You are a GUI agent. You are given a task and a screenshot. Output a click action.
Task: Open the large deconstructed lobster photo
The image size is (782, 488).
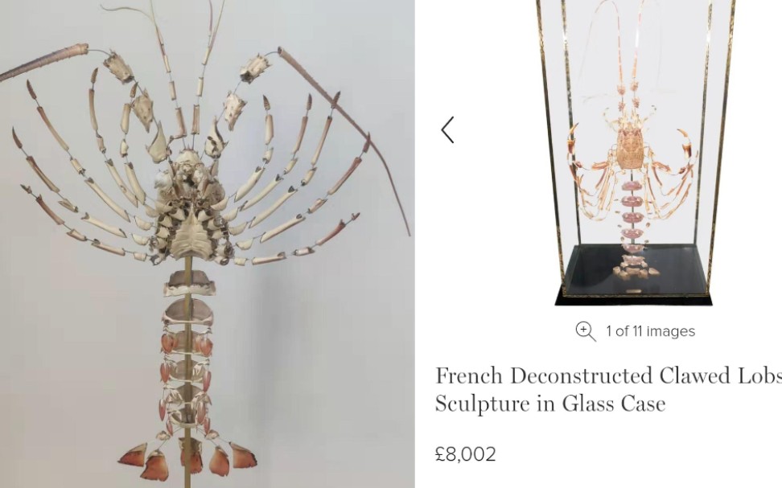pyautogui.click(x=207, y=244)
